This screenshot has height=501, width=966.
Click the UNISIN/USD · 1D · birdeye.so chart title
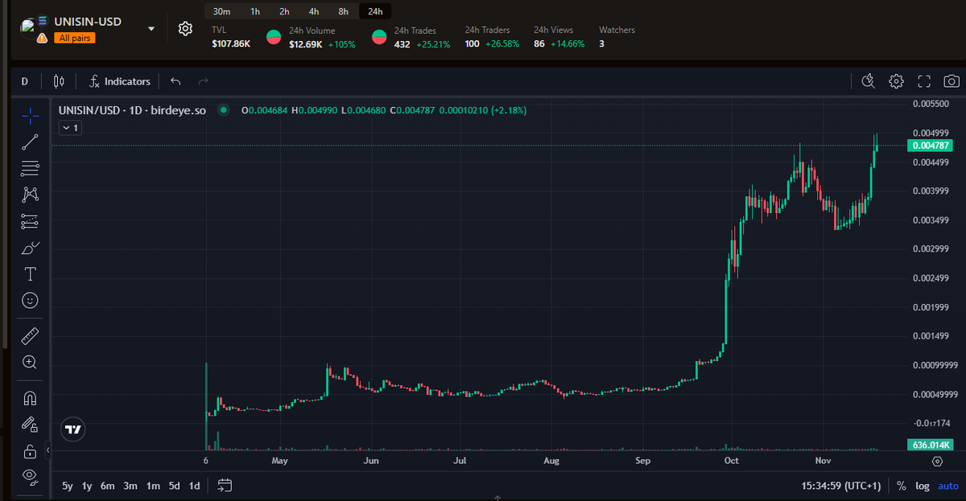coord(133,110)
